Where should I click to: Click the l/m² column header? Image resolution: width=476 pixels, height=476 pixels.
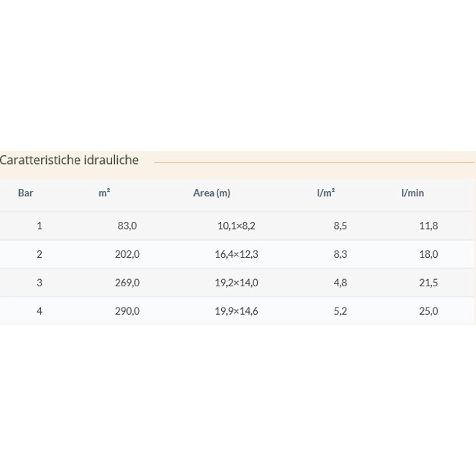coord(326,193)
